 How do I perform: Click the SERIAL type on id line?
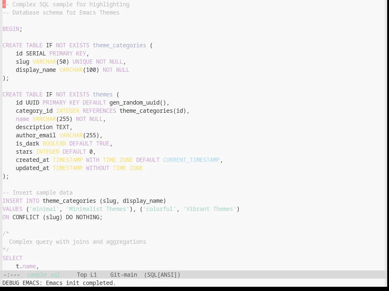coord(36,53)
